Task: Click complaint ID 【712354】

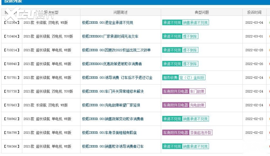Action: 11,22
